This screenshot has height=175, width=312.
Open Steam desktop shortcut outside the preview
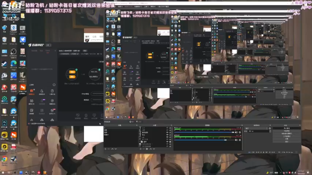pos(4,64)
